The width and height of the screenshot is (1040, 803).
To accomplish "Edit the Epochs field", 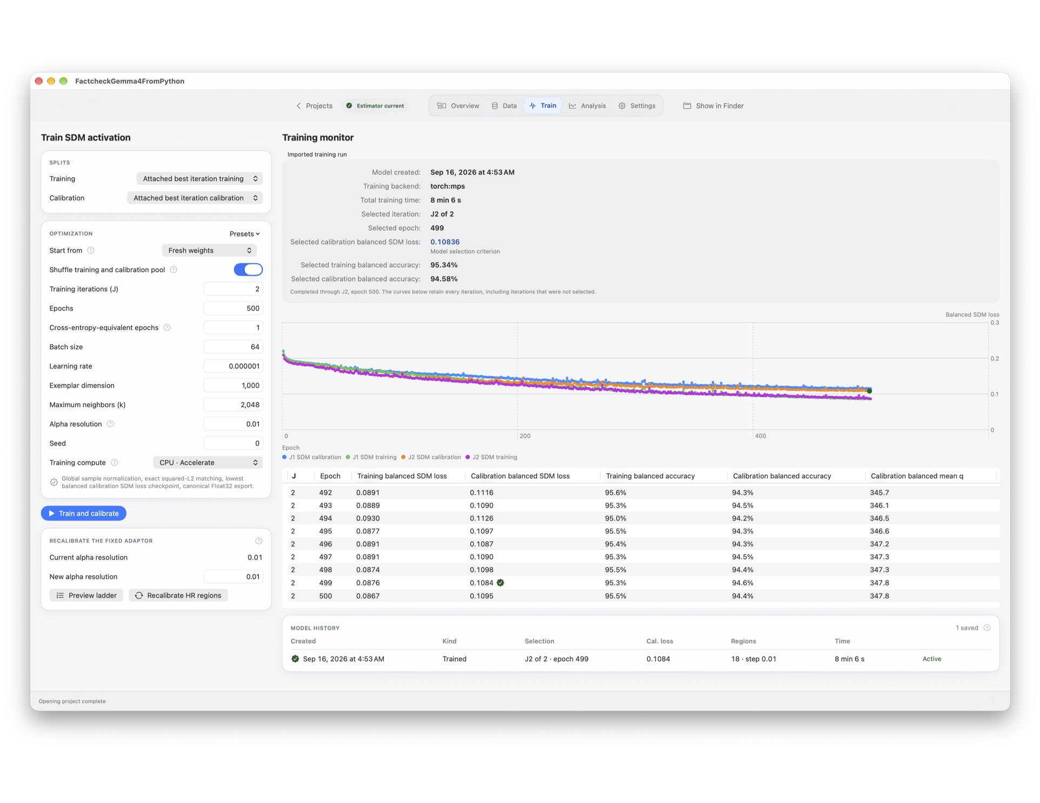I will point(233,308).
